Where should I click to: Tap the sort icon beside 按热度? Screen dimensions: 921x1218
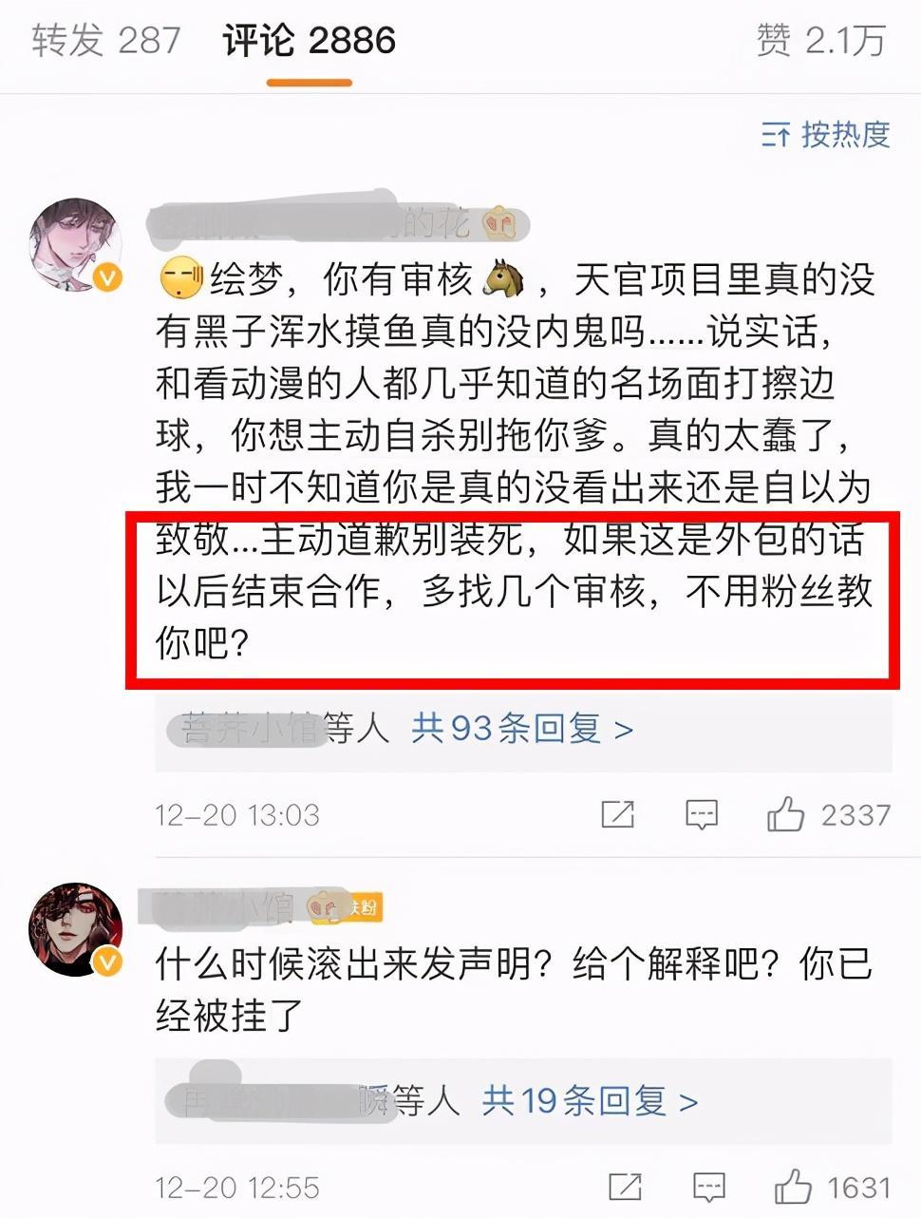776,136
